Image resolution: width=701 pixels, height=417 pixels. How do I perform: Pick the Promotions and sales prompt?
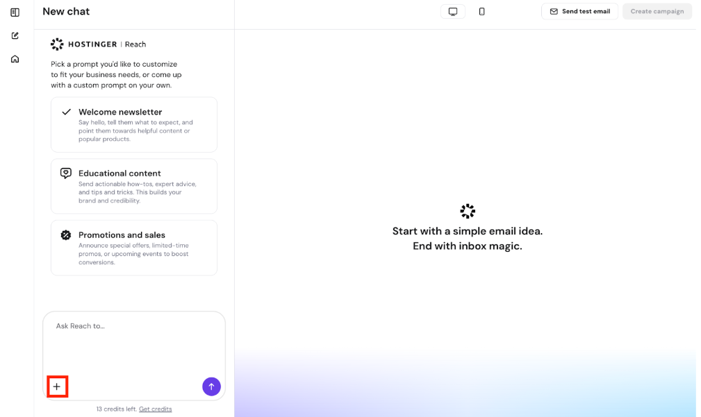[x=133, y=248]
